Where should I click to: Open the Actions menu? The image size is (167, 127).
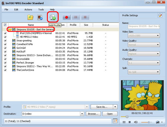point(28,9)
